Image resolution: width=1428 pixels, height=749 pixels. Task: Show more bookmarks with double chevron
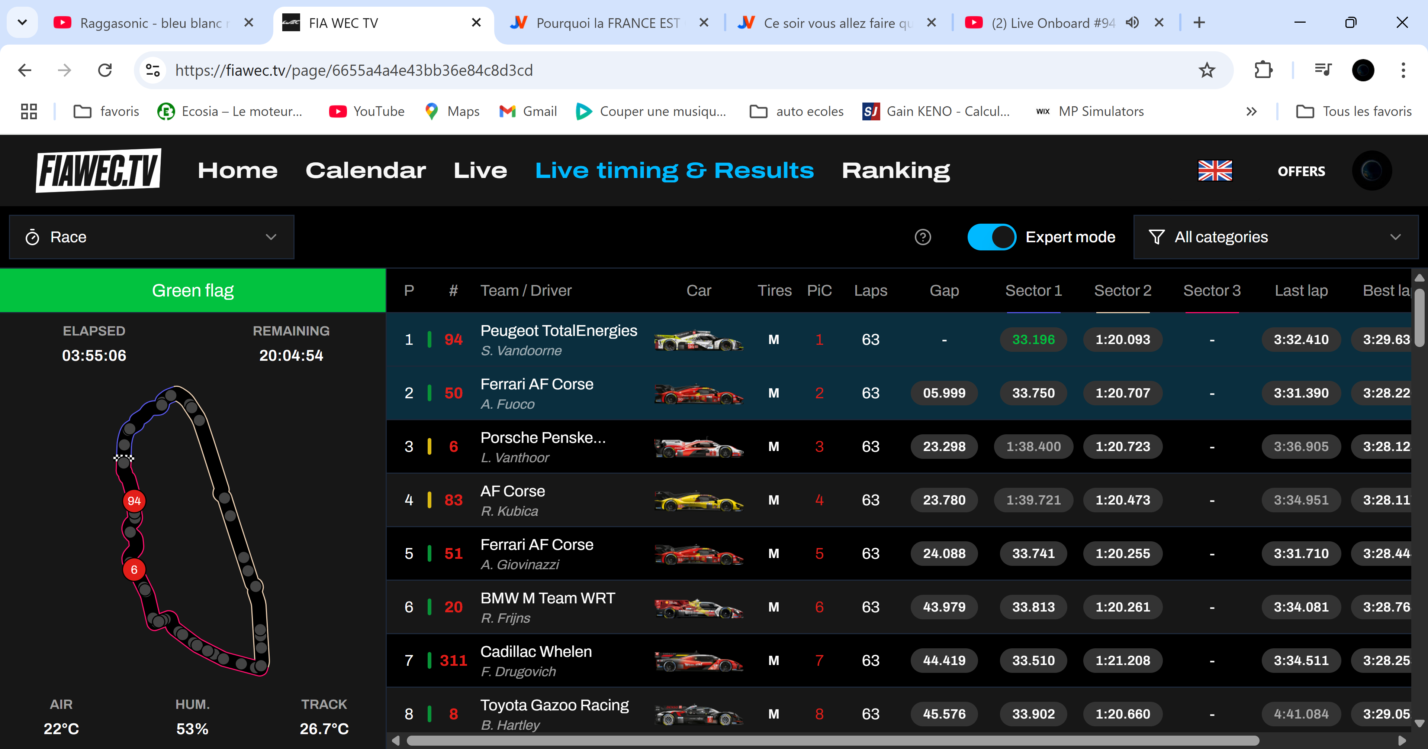point(1251,111)
